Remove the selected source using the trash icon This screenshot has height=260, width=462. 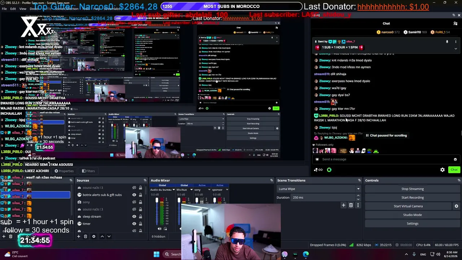(x=86, y=237)
